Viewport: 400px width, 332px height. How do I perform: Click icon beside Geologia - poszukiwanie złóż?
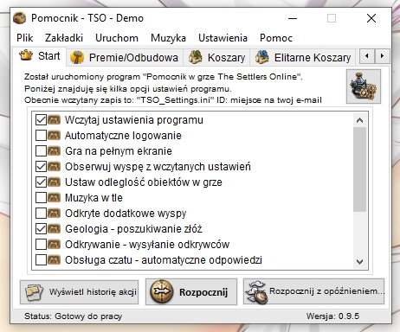click(54, 228)
